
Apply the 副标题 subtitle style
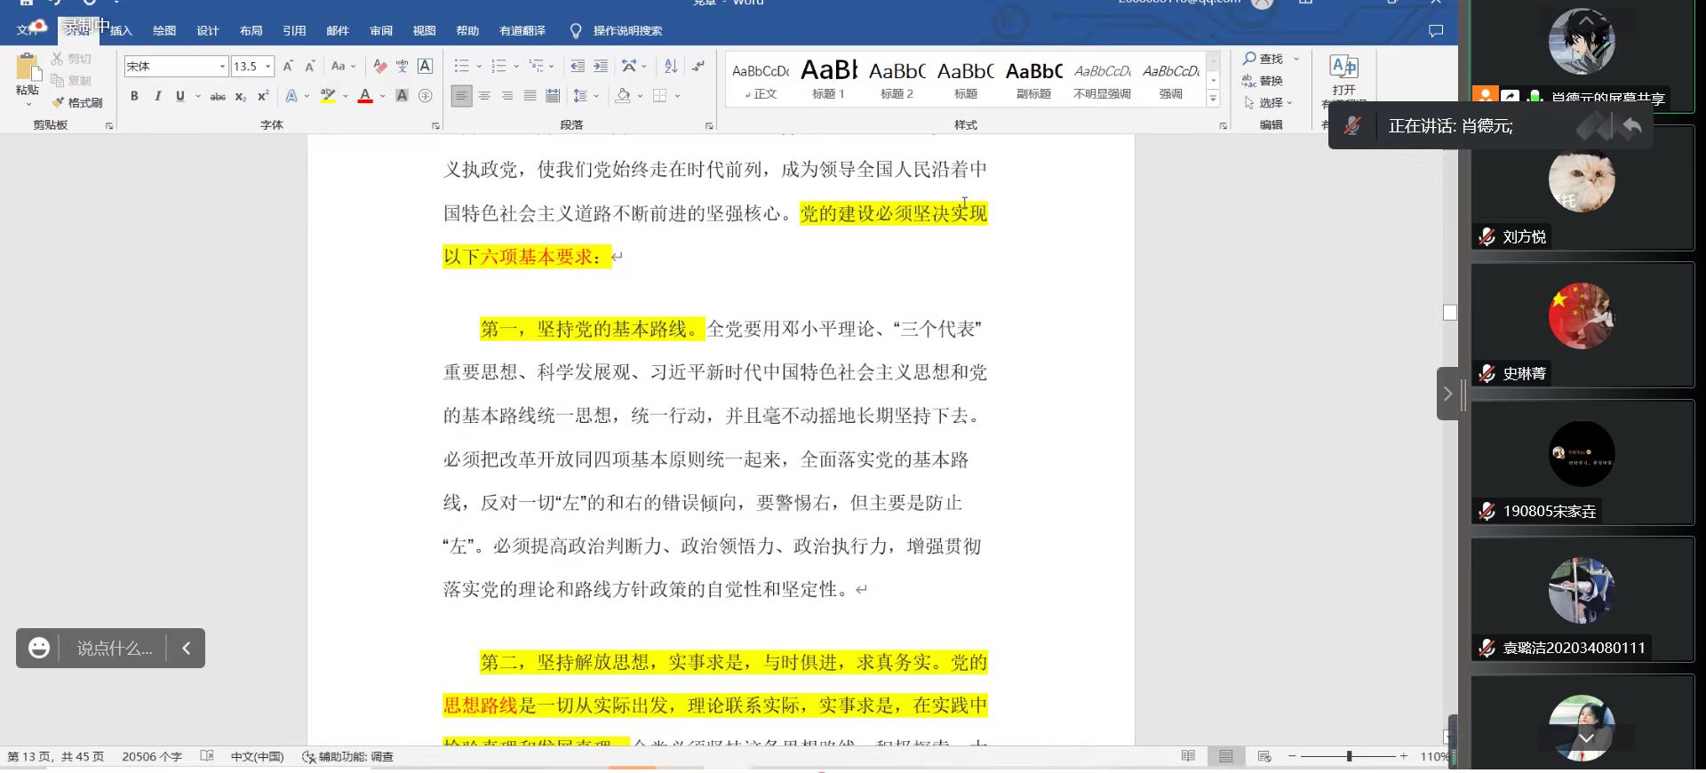click(1033, 79)
